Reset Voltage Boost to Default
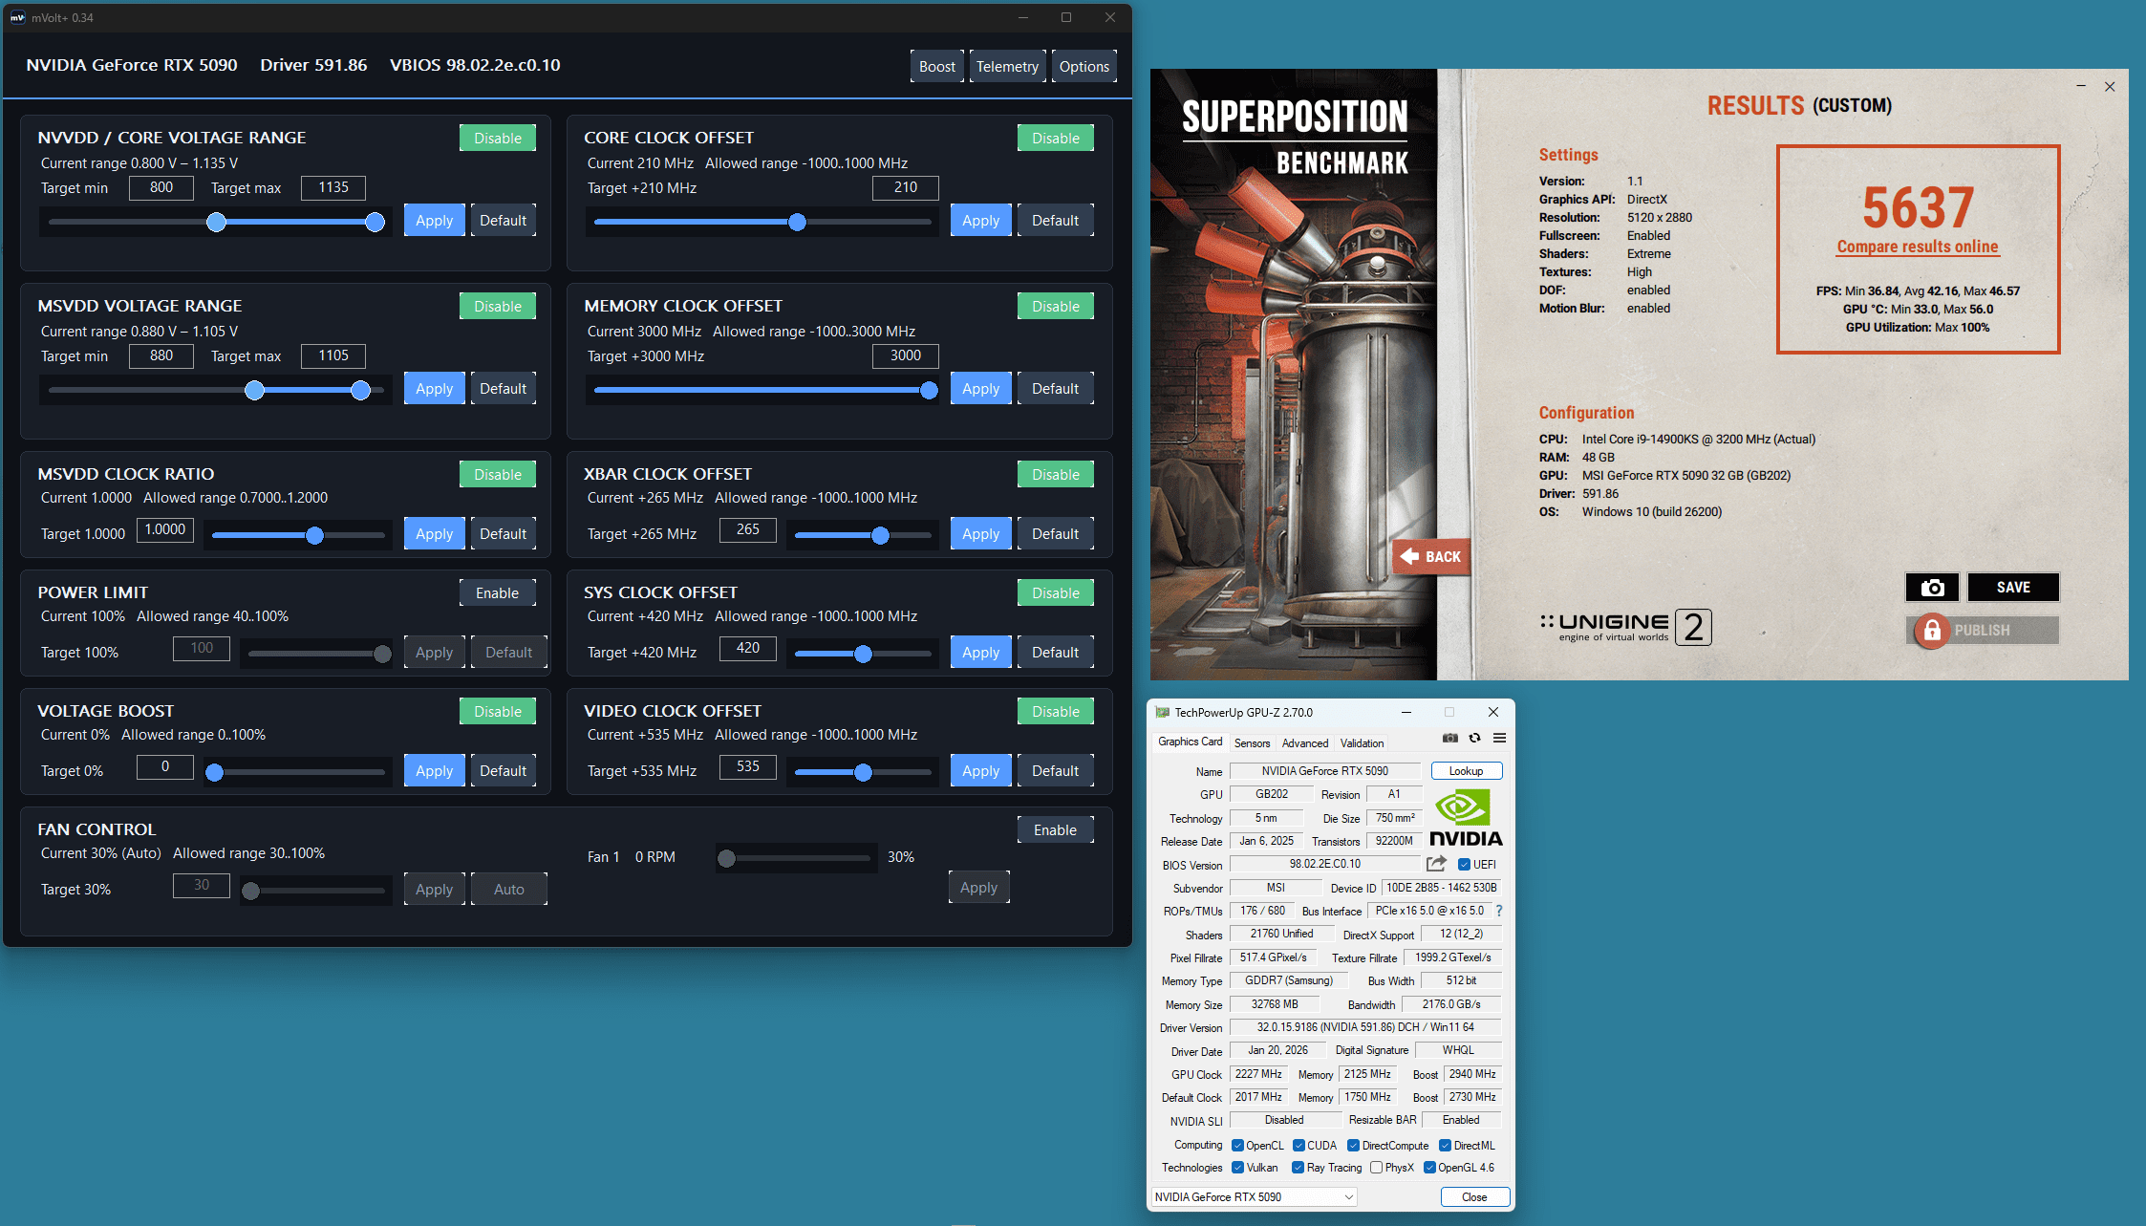 pyautogui.click(x=503, y=770)
